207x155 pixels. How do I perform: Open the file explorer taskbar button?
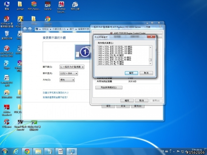pos(38,151)
